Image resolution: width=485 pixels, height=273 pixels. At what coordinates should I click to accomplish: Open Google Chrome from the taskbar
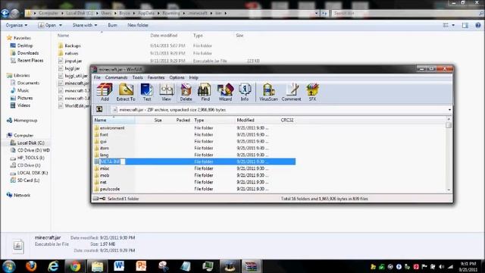[x=75, y=266]
